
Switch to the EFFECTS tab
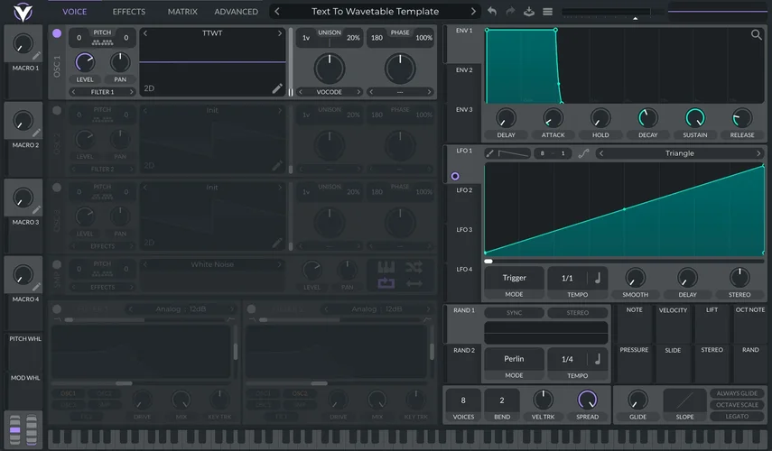coord(128,12)
